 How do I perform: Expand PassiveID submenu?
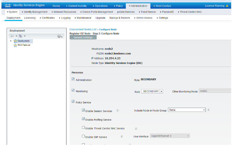167,12
